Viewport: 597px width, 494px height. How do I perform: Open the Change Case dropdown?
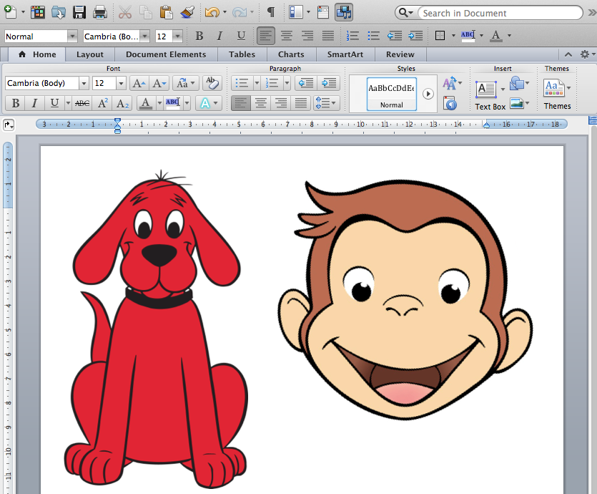[185, 83]
